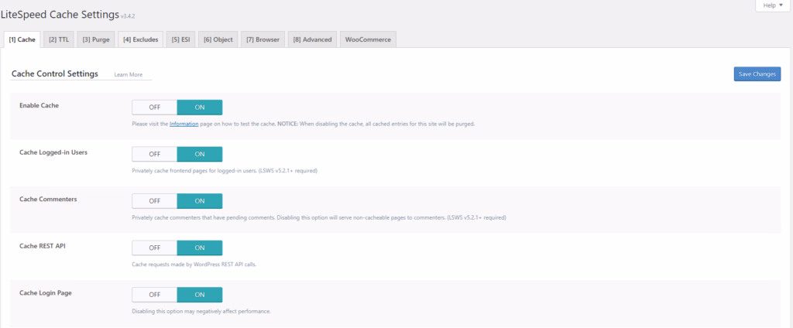Image resolution: width=793 pixels, height=328 pixels.
Task: Set Cache Commenters to ON
Action: click(200, 200)
